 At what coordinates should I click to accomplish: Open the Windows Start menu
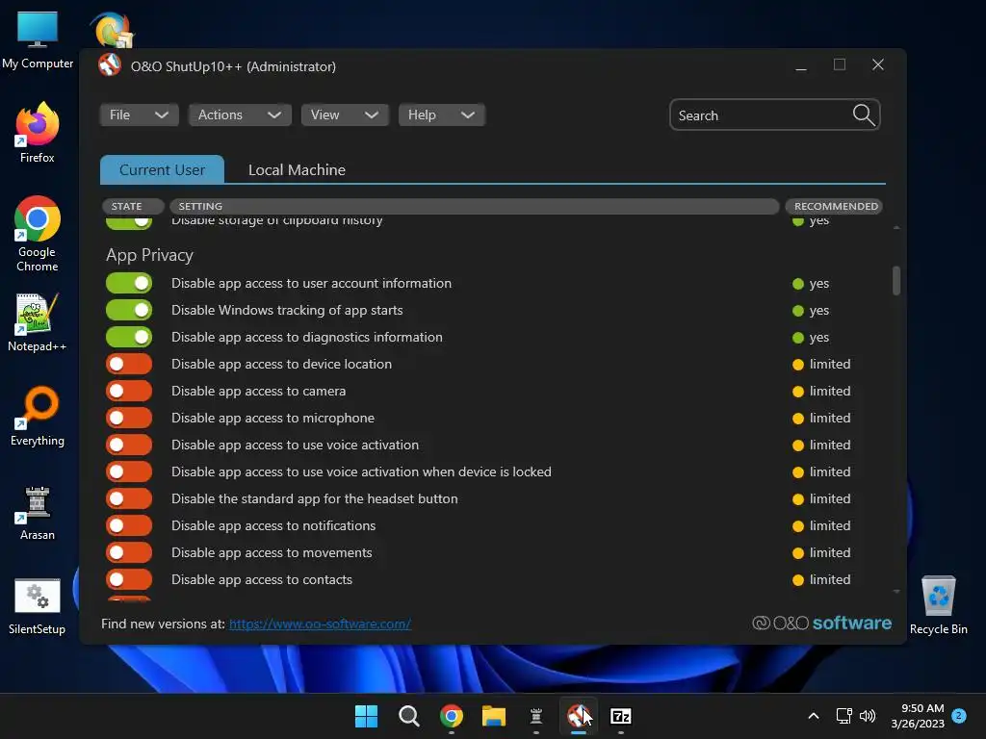[366, 716]
